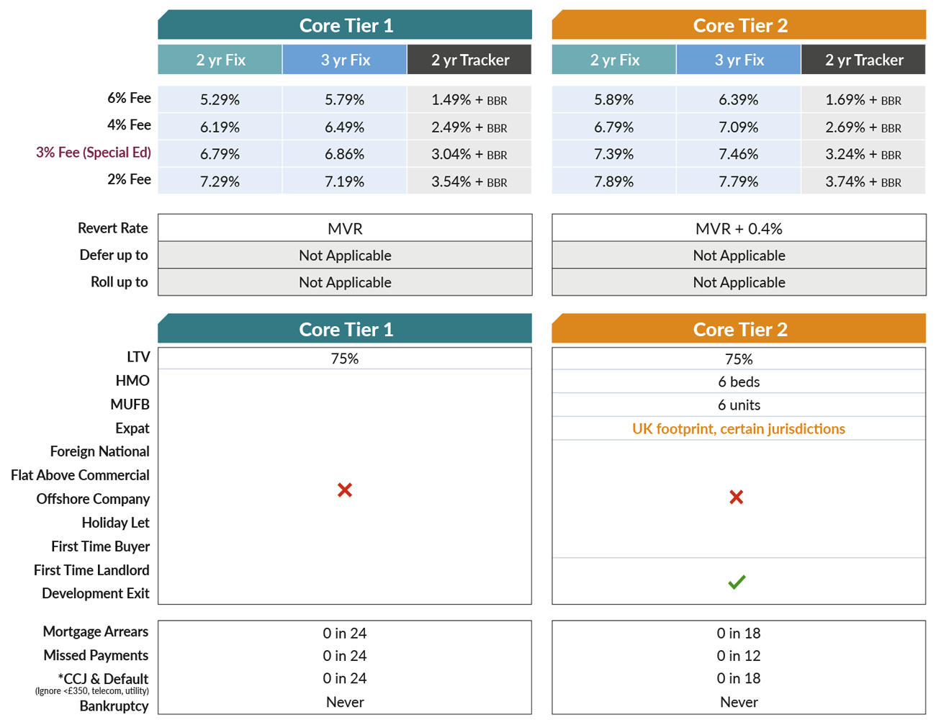Click the green checkmark in Core Tier 2

(x=737, y=582)
